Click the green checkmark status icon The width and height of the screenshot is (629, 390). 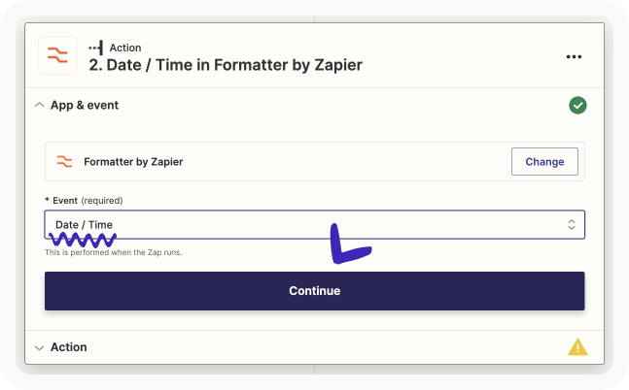pyautogui.click(x=577, y=105)
